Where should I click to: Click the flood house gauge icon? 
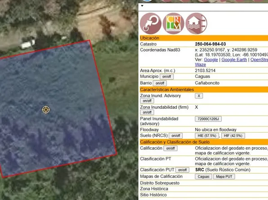click(x=196, y=23)
